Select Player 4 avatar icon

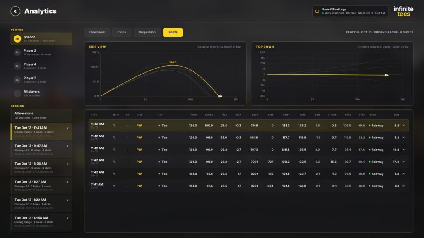(x=17, y=66)
